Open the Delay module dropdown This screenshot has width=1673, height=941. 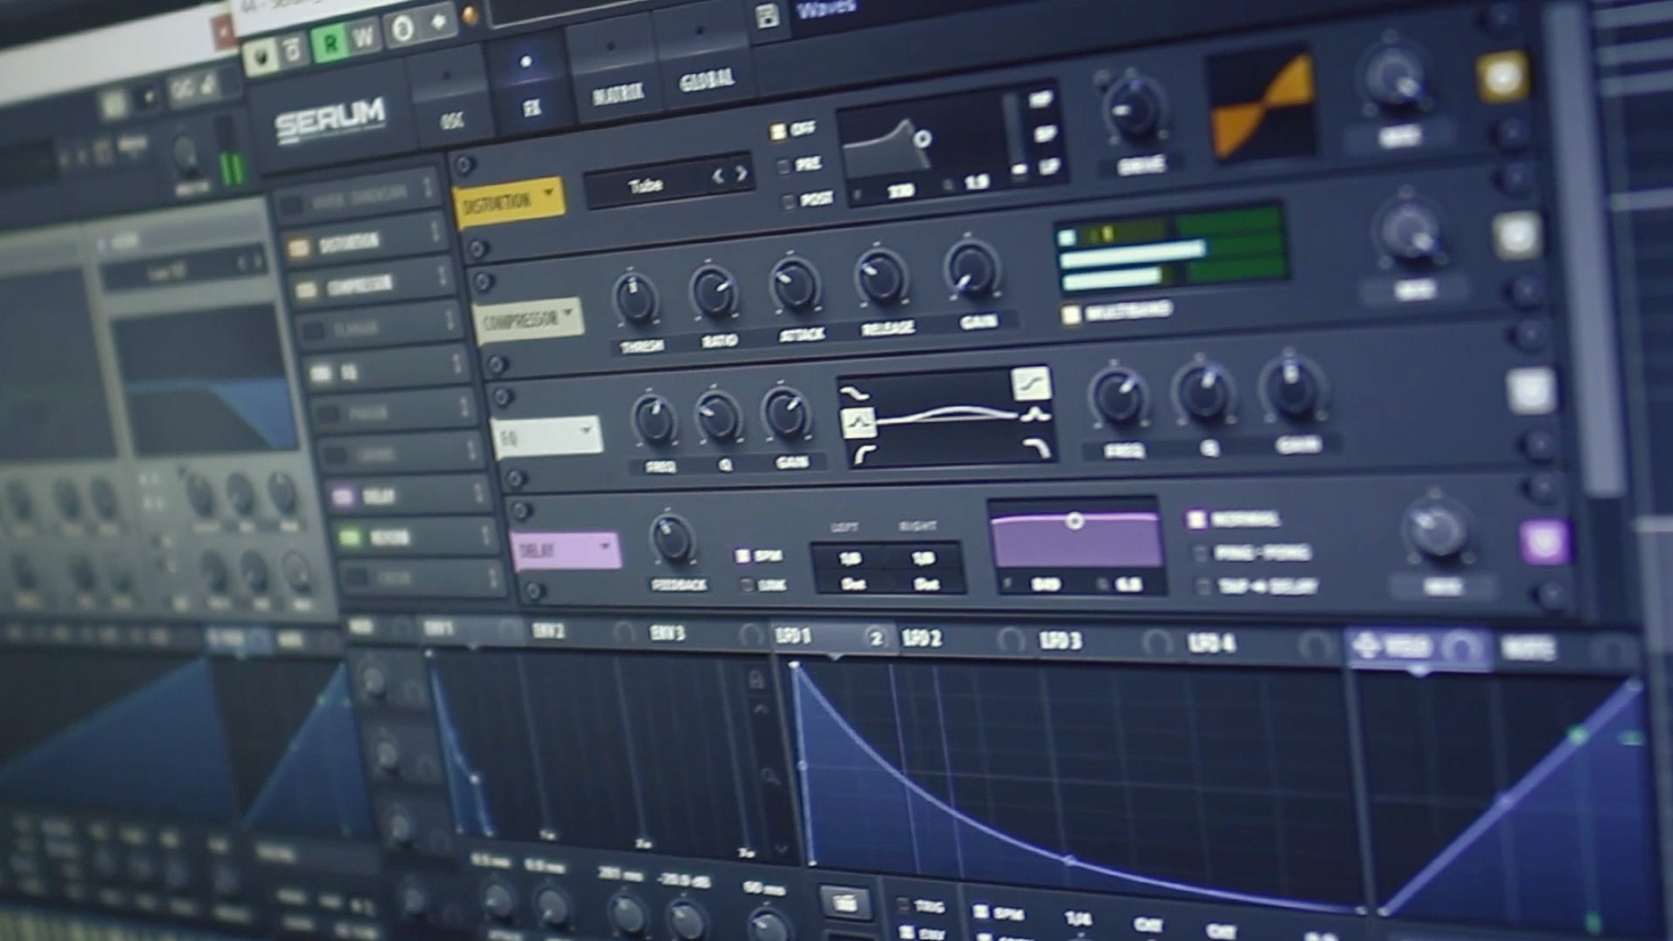coord(606,547)
